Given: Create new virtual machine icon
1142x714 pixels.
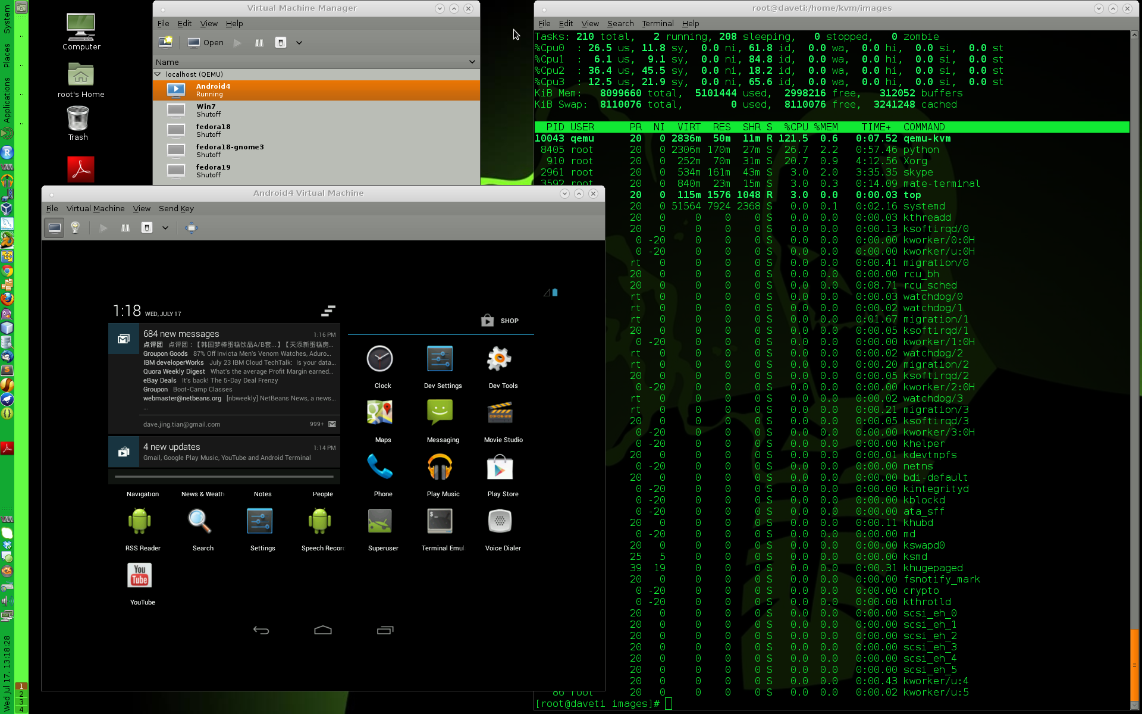Looking at the screenshot, I should [165, 42].
